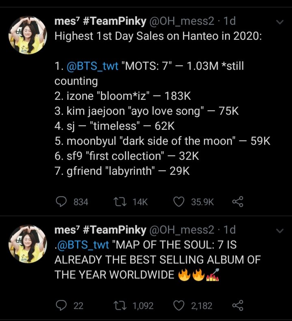Open options chevron on Hanteo sales tweet

point(279,22)
